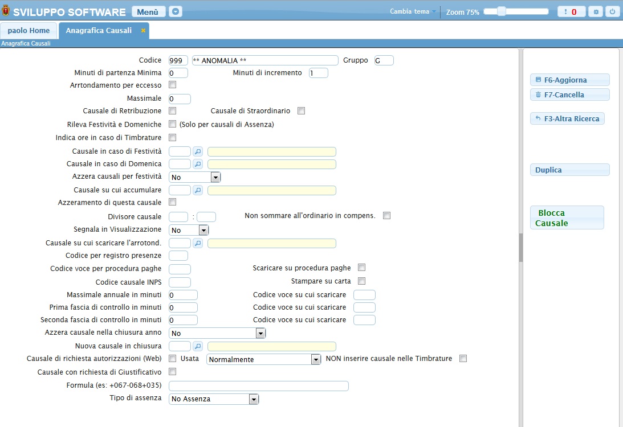Screen dimensions: 623x427
Task: Click the settings gear icon in header
Action: pyautogui.click(x=596, y=11)
